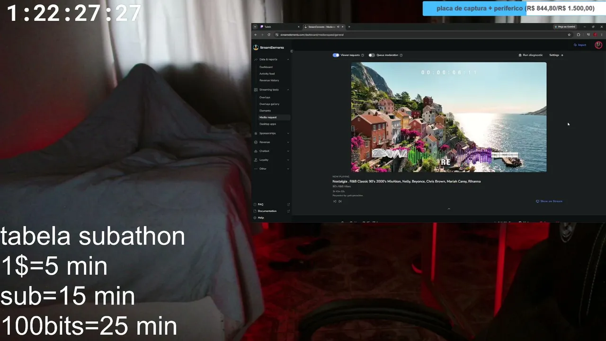Click the 90's R&B Vibes channel name
The image size is (606, 341).
click(x=342, y=187)
